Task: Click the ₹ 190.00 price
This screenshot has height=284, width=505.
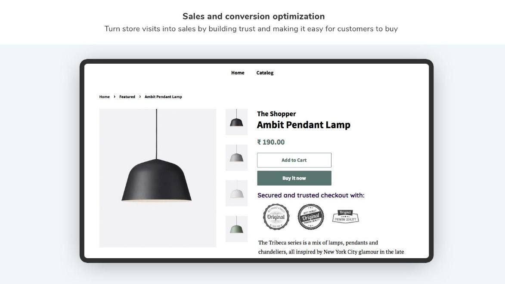Action: tap(271, 142)
